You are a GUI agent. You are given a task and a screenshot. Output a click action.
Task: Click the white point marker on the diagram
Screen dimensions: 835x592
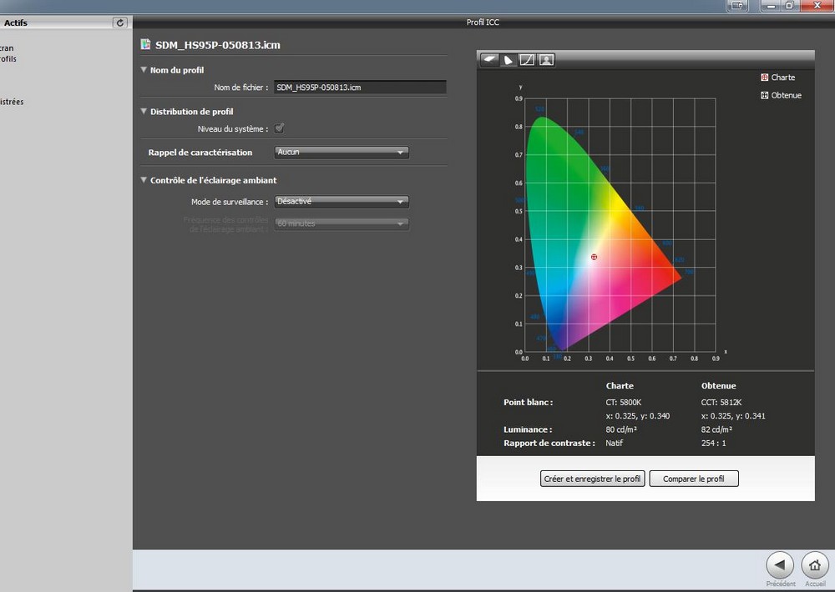(x=594, y=257)
